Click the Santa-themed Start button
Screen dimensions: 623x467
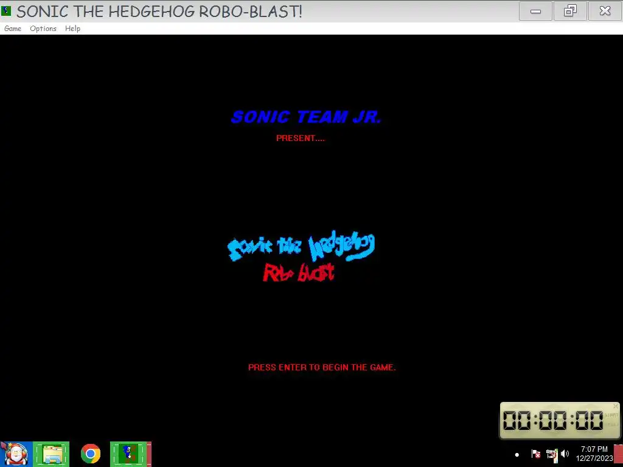click(16, 454)
